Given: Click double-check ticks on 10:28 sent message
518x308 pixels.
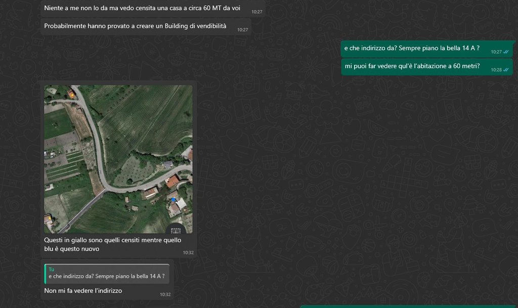Looking at the screenshot, I should [506, 69].
